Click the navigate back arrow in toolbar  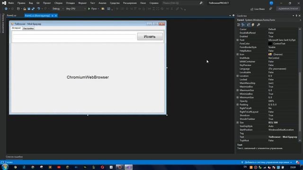[x=6, y=9]
